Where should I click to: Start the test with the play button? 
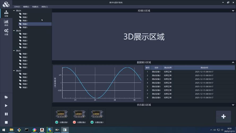(6, 106)
